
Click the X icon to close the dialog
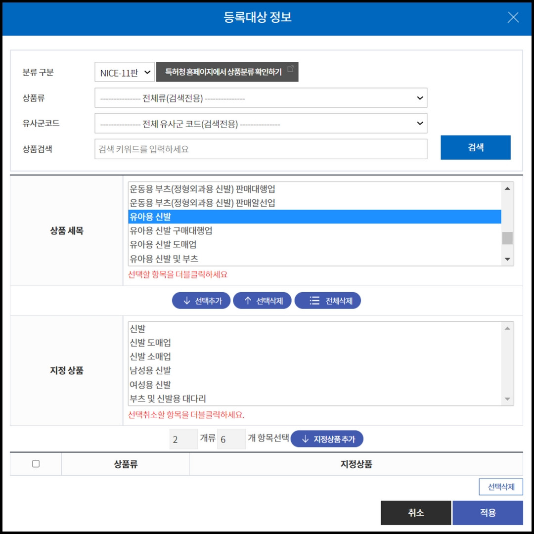[513, 17]
